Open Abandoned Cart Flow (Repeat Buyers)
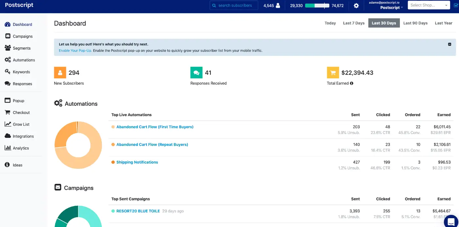Image resolution: width=459 pixels, height=227 pixels. tap(152, 144)
